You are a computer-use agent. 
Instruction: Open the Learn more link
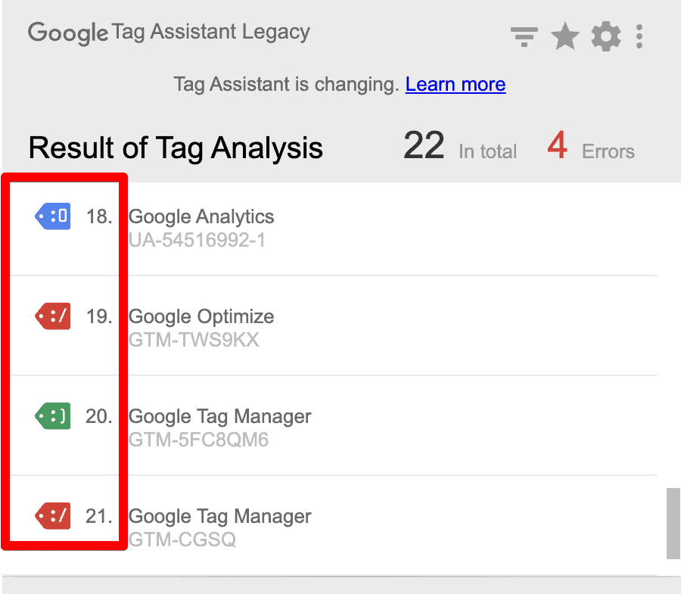(x=455, y=84)
